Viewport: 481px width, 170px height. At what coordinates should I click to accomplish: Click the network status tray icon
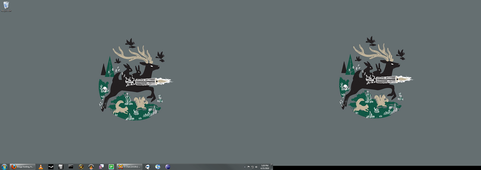click(x=253, y=167)
